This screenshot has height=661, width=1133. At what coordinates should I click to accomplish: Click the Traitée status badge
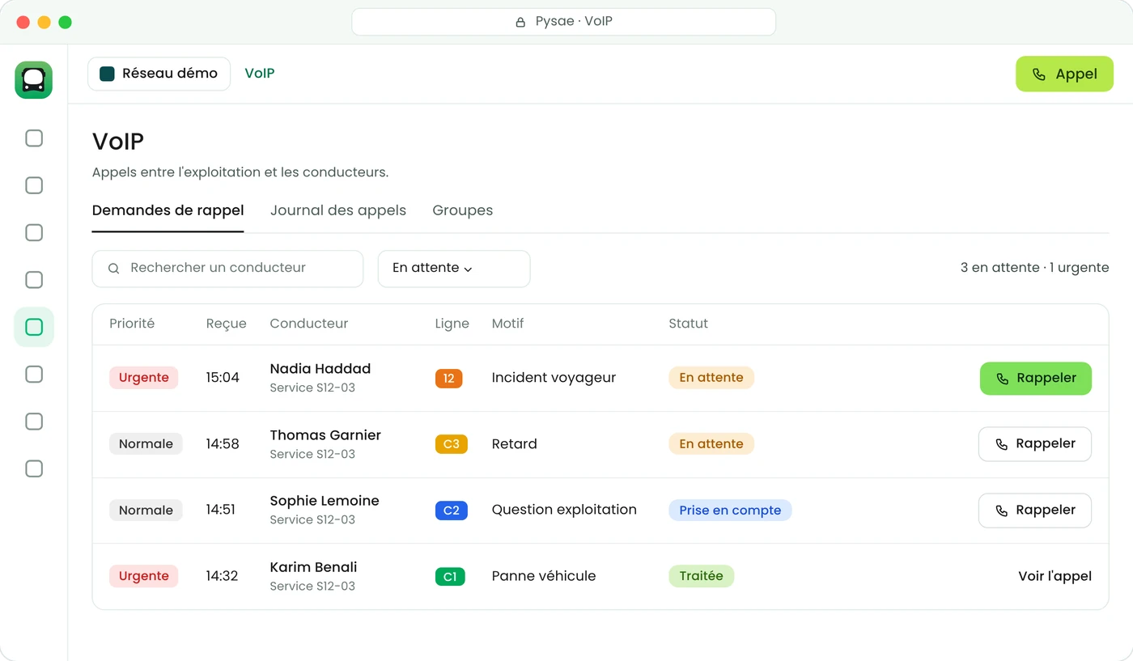click(x=701, y=576)
